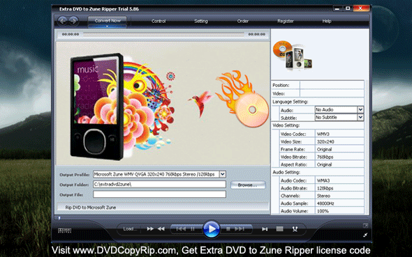412x257 pixels.
Task: Select the Audio Bitrate 128kbps value
Action: tap(339, 188)
